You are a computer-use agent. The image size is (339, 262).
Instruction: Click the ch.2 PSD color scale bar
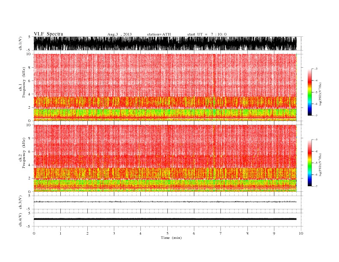[x=309, y=163]
